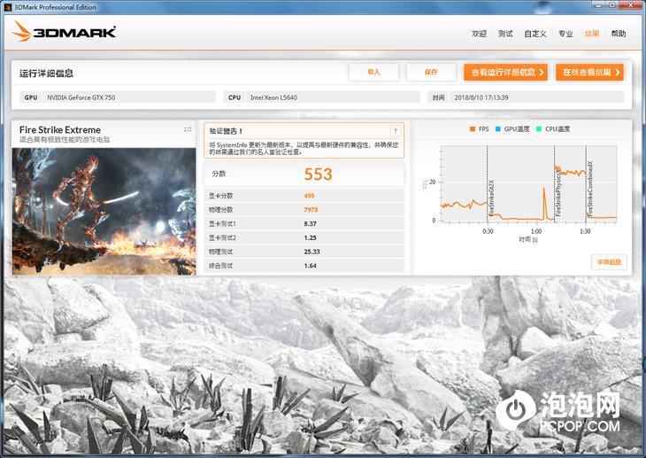Click the FireStrikePhysicsX marker in chart
Viewport: 646px width, 458px height.
(558, 192)
